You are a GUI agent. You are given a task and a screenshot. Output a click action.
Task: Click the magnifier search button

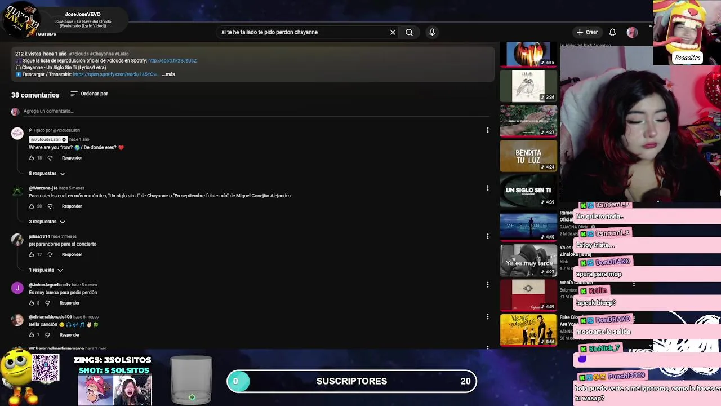pyautogui.click(x=409, y=32)
